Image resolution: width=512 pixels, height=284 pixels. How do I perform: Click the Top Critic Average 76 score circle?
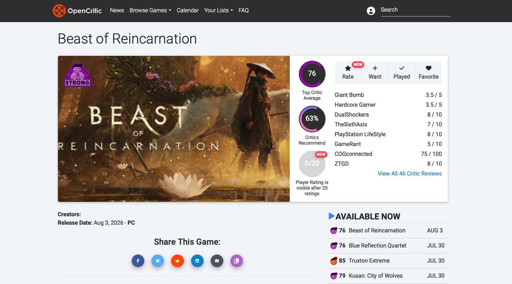(312, 74)
